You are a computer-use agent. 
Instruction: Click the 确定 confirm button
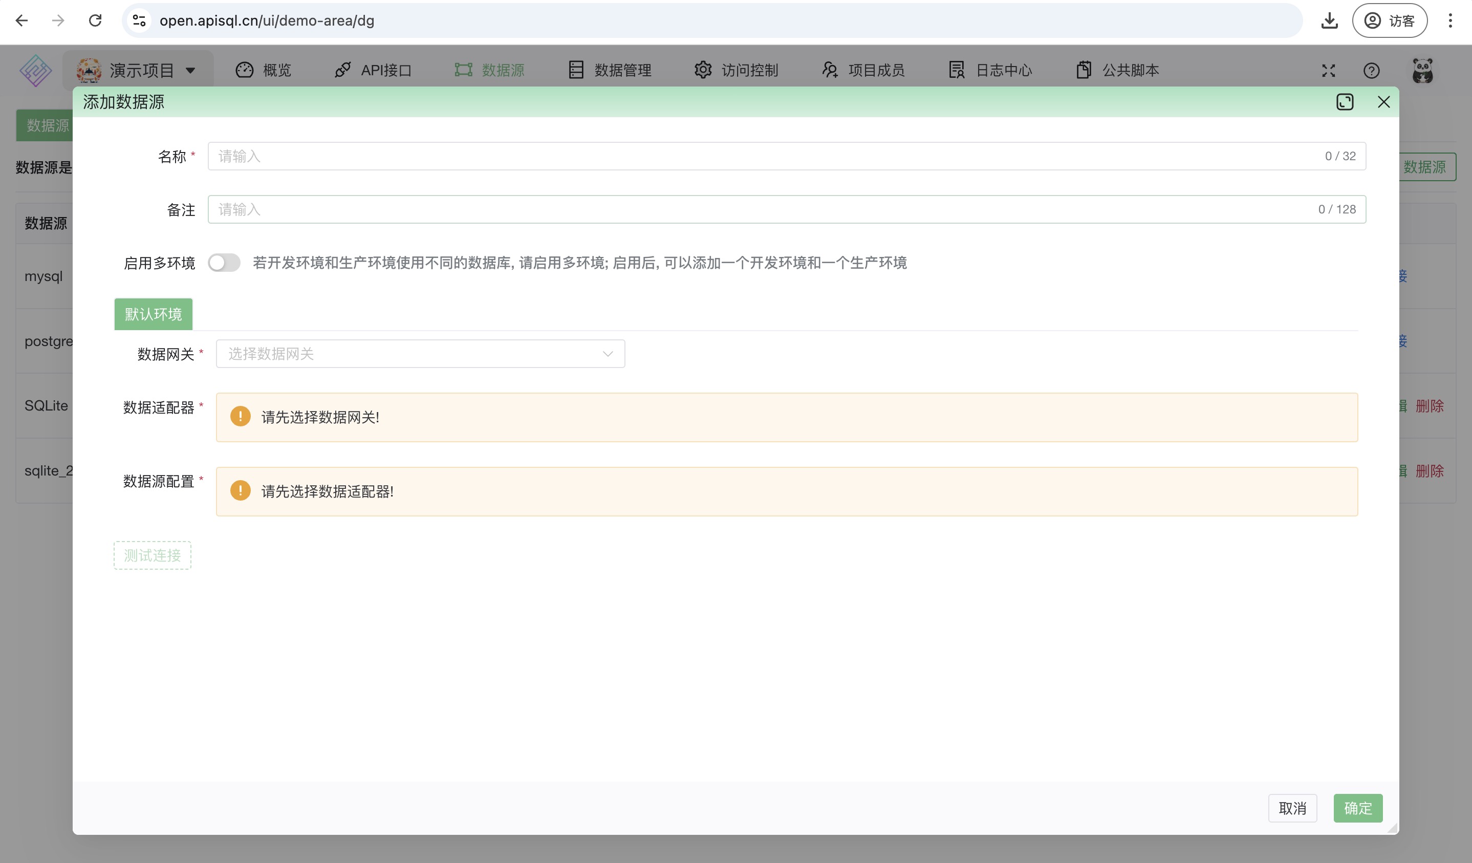(x=1357, y=808)
